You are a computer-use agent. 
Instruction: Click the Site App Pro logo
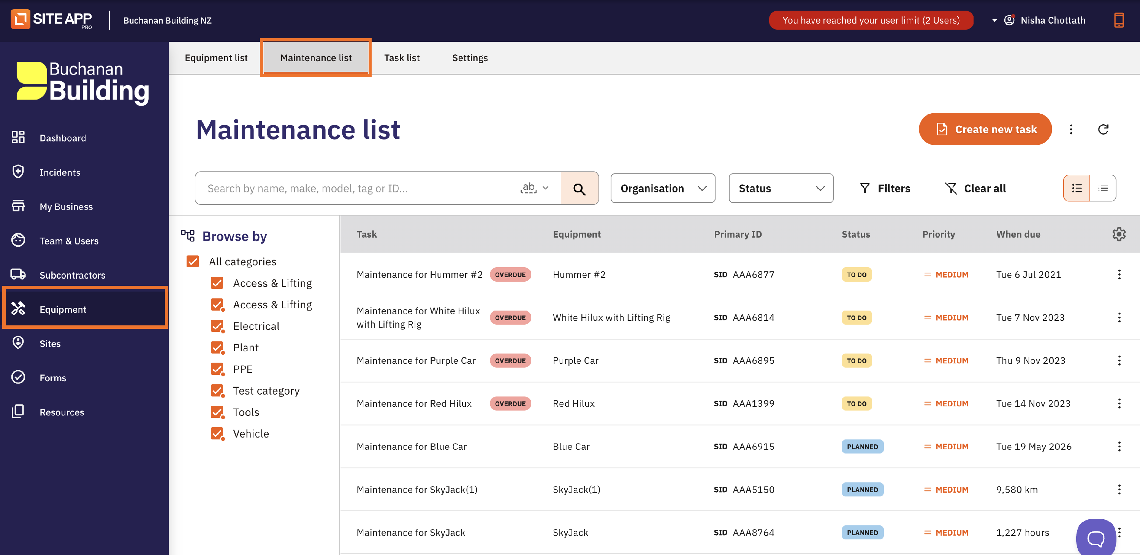[x=52, y=19]
